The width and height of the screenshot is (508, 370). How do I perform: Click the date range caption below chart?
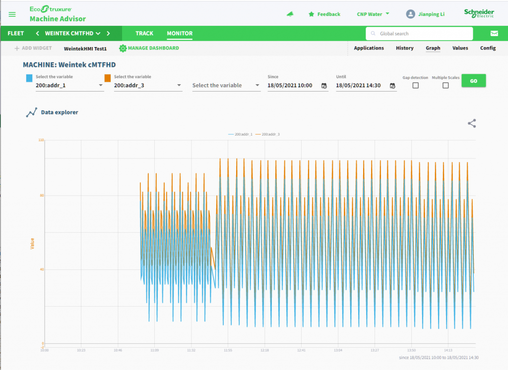(x=439, y=358)
